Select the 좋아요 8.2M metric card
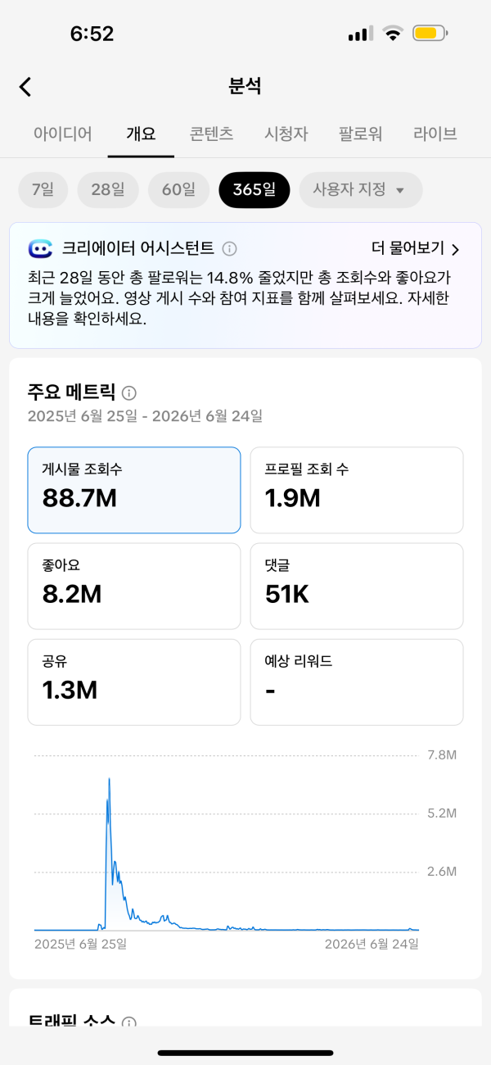The height and width of the screenshot is (1065, 491). pyautogui.click(x=134, y=586)
